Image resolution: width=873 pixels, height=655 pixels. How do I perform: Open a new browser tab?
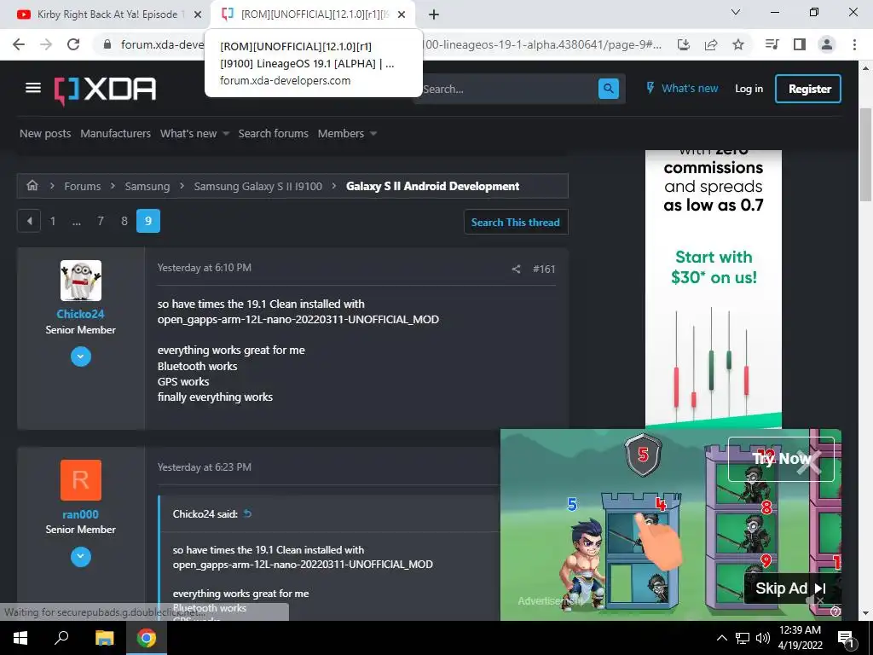434,14
